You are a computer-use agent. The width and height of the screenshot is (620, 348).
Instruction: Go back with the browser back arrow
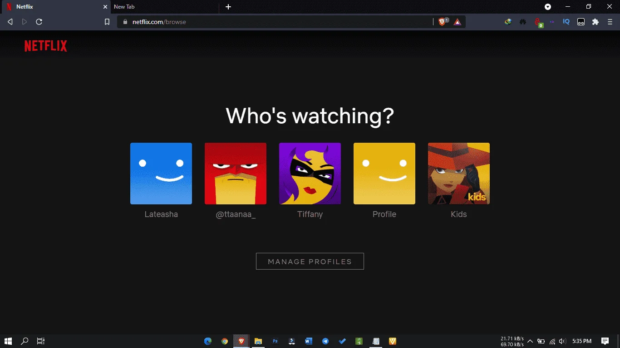pos(10,22)
